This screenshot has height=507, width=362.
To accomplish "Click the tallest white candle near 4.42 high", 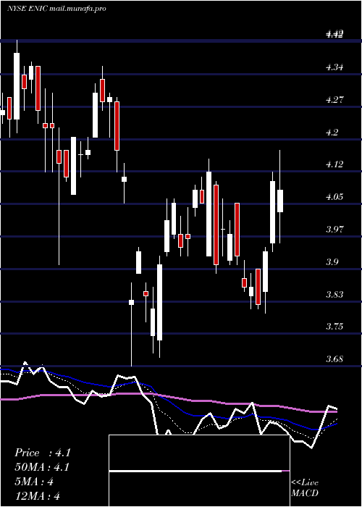I will 17,86.
